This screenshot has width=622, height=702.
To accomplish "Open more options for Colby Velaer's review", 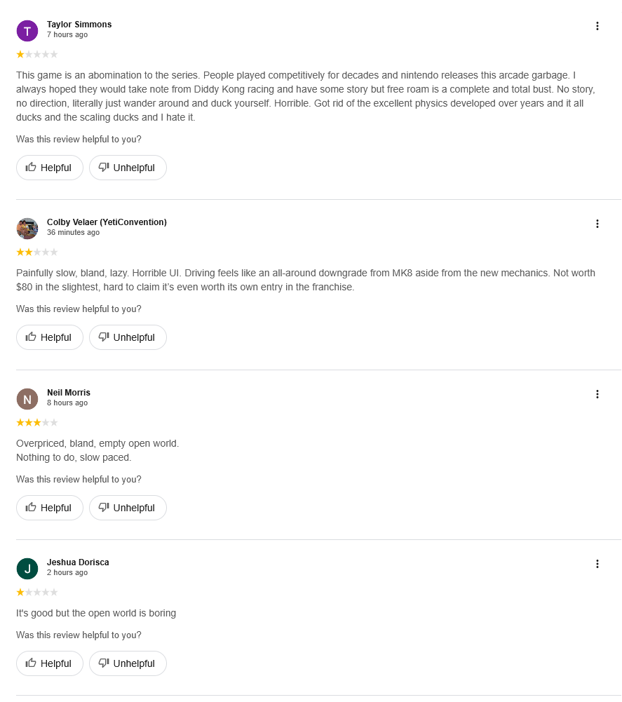I will click(597, 224).
